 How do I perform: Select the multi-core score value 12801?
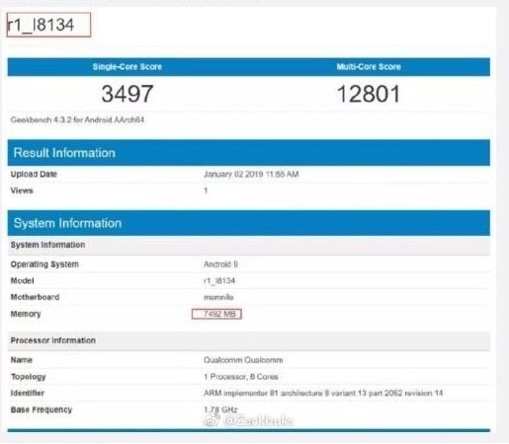pos(369,94)
